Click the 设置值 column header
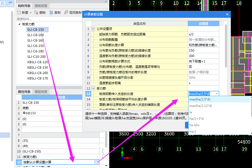 (x=204, y=23)
